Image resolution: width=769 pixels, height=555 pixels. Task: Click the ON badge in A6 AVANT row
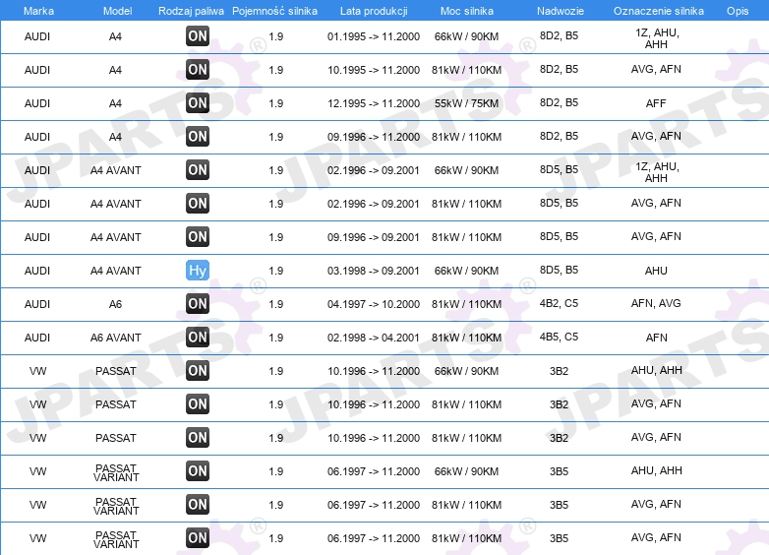(x=197, y=338)
